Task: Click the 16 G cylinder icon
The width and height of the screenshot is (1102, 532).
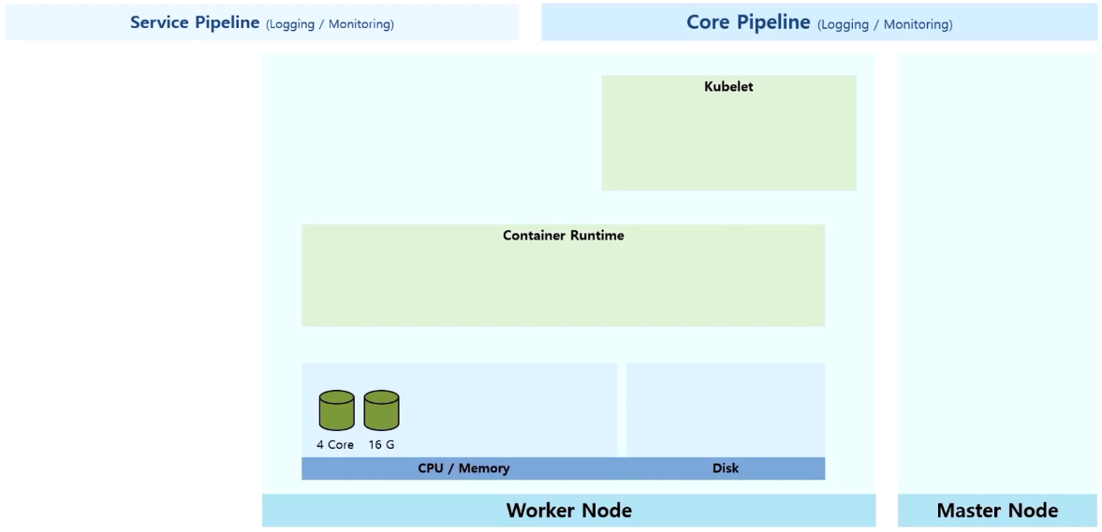Action: coord(382,410)
